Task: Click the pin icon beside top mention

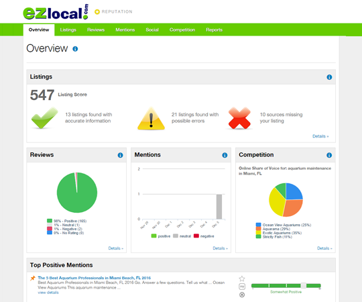Action: click(33, 279)
